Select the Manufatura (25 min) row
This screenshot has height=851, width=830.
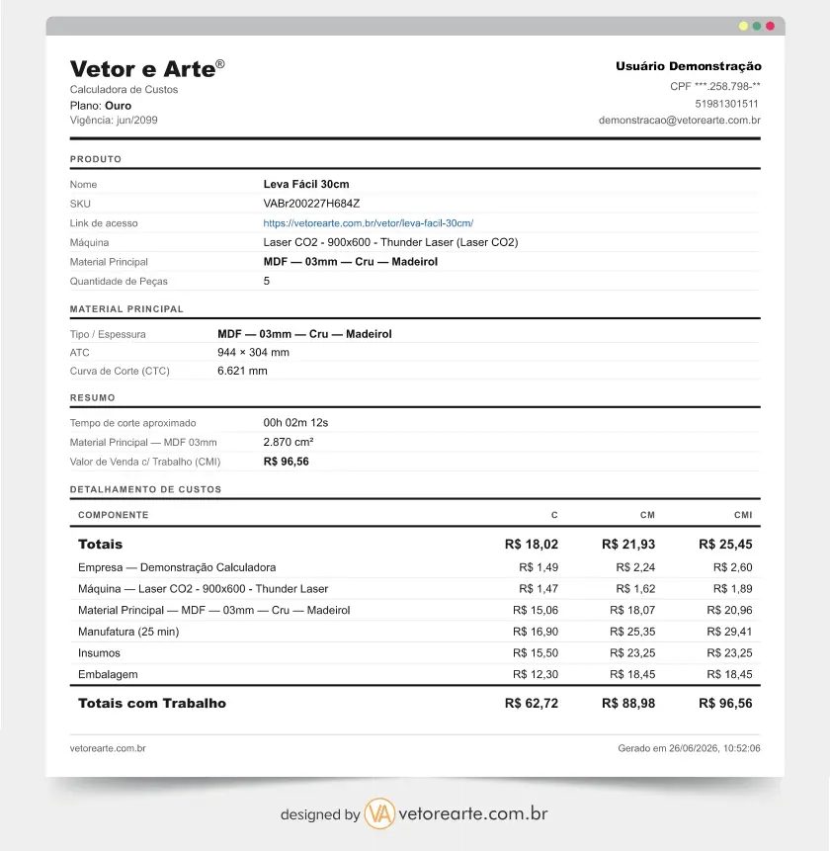(415, 632)
